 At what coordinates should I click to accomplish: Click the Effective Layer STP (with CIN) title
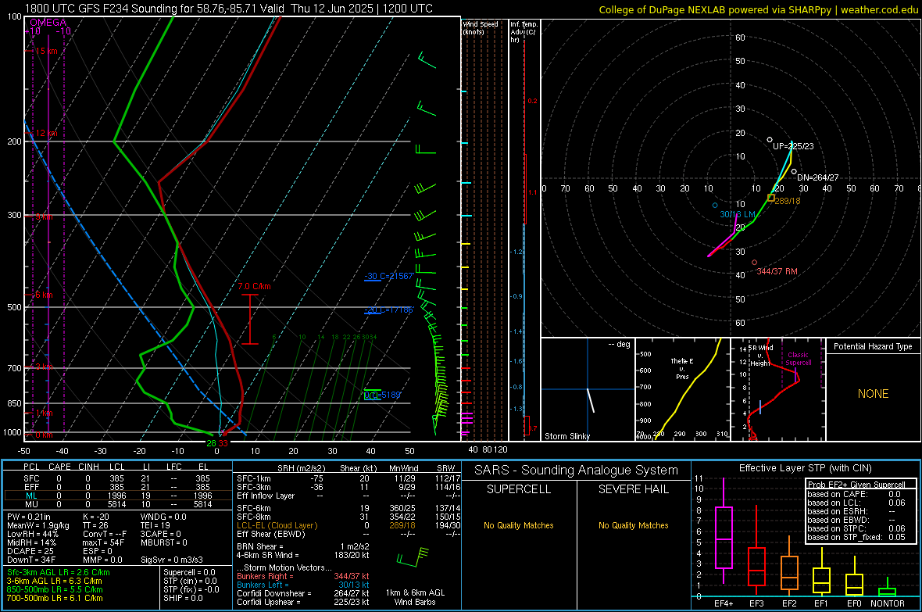(805, 468)
